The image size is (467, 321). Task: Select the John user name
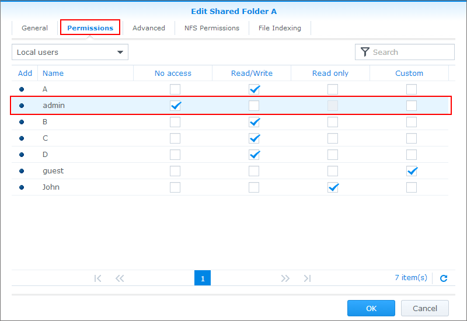coord(51,187)
